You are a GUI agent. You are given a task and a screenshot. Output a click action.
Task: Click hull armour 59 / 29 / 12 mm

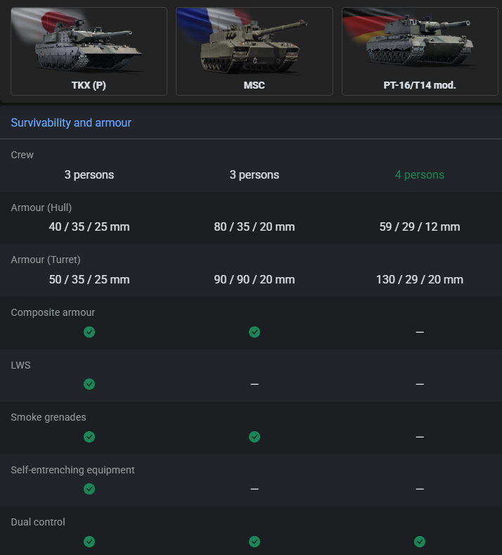[x=420, y=227]
